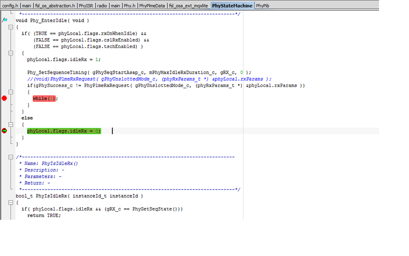Image resolution: width=409 pixels, height=256 pixels.
Task: Select the active PhyStateMachine tab
Action: point(232,5)
